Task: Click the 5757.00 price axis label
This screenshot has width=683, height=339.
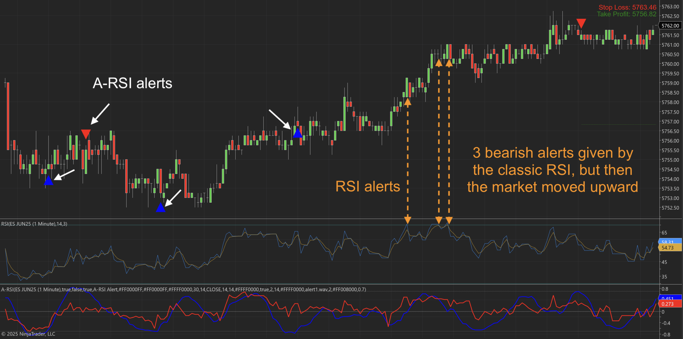Action: 670,122
